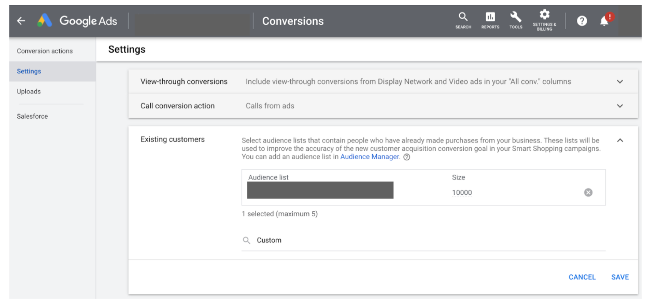Collapse the Existing customers section
The height and width of the screenshot is (307, 651).
coord(620,140)
